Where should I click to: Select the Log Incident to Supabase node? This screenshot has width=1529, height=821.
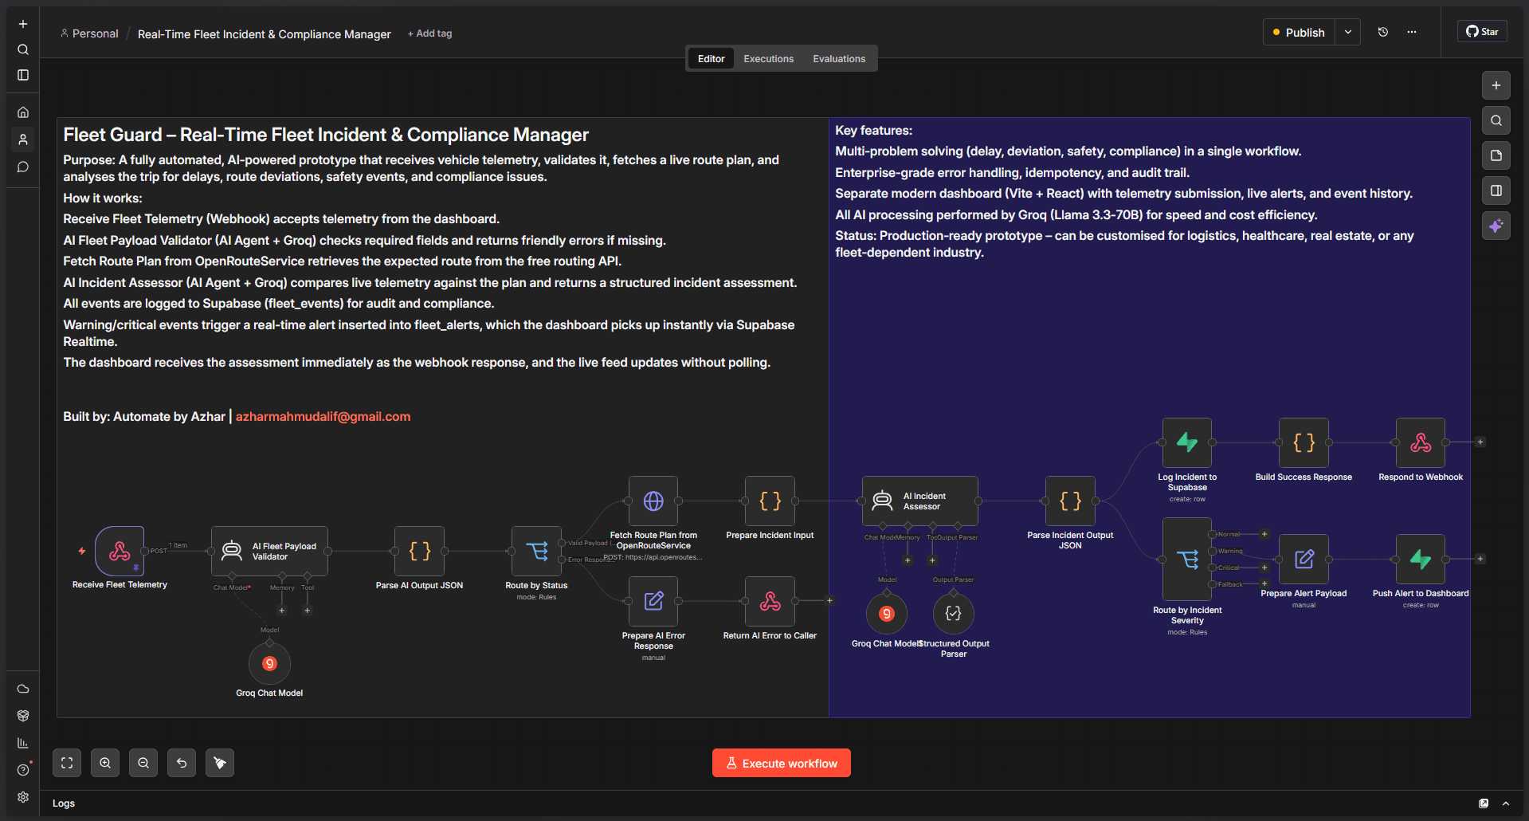click(x=1187, y=442)
